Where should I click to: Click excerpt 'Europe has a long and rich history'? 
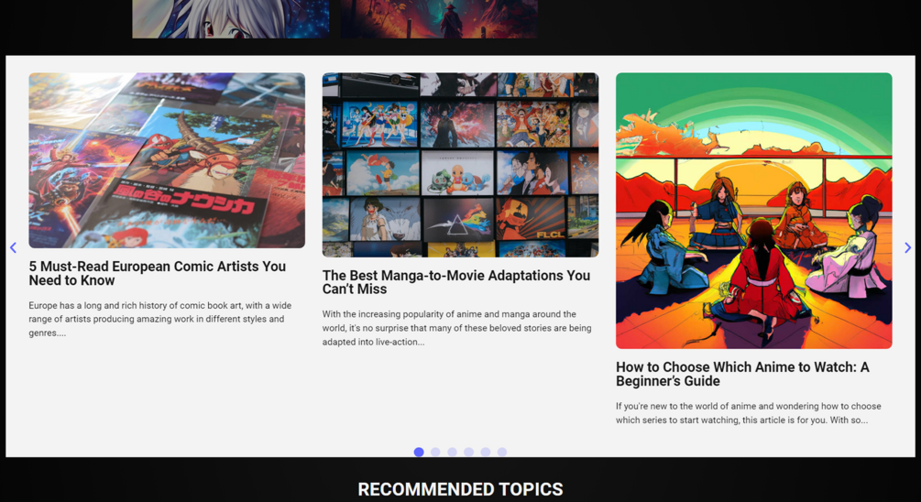[x=159, y=319]
